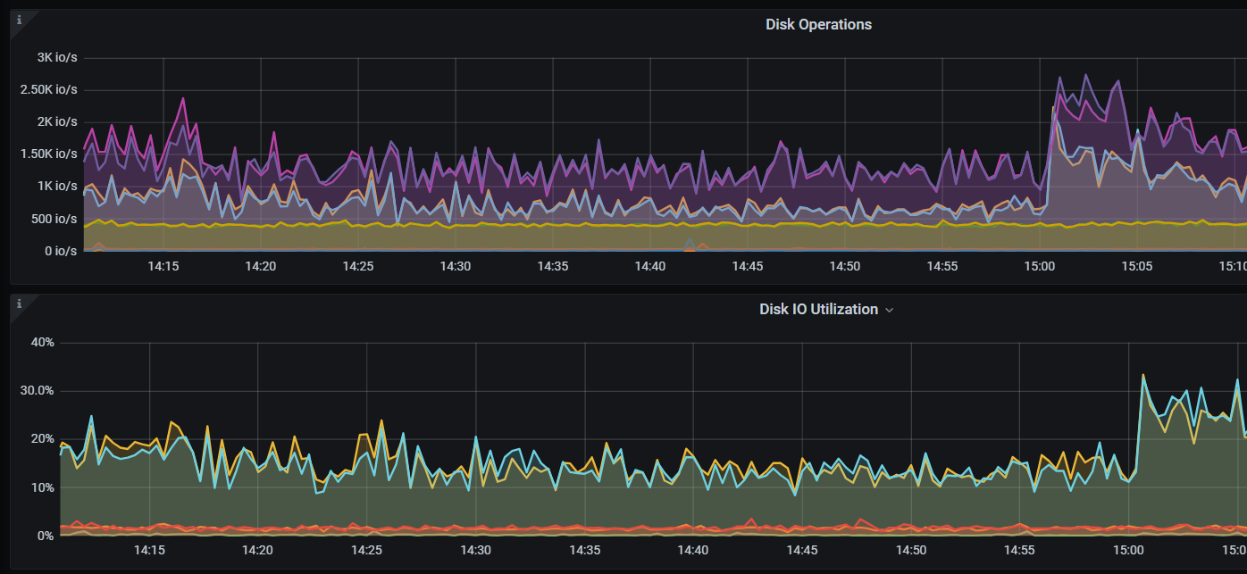The height and width of the screenshot is (574, 1247).
Task: Click the 14:20 tick in Disk IO Utilization
Action: [x=257, y=551]
